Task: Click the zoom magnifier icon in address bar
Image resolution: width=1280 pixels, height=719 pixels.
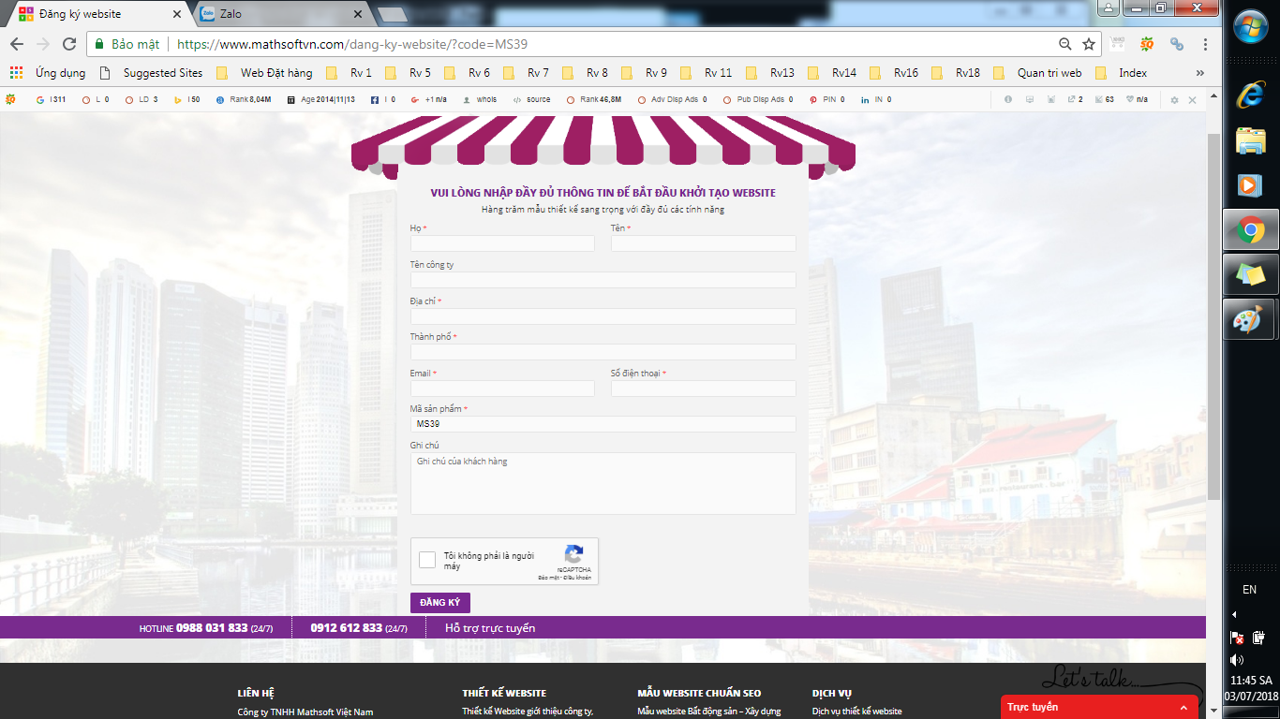Action: [x=1064, y=44]
